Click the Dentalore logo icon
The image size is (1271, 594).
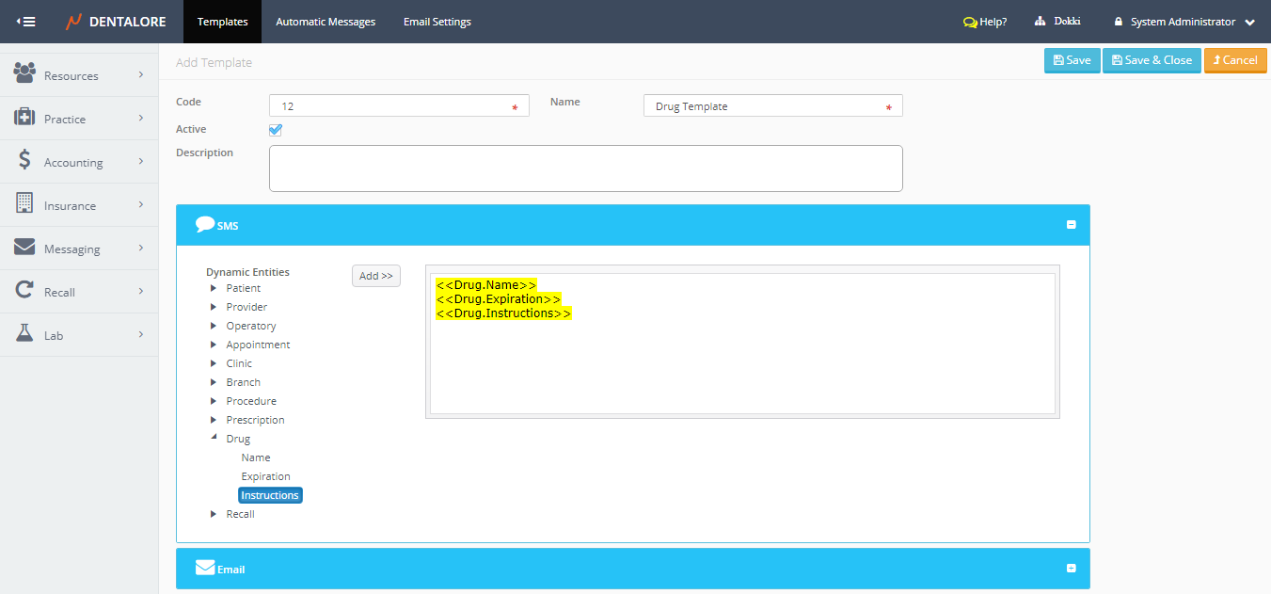click(x=74, y=22)
